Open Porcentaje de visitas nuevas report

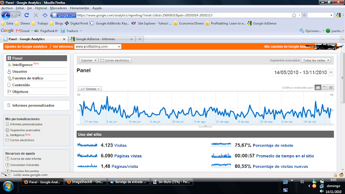tap(280, 166)
